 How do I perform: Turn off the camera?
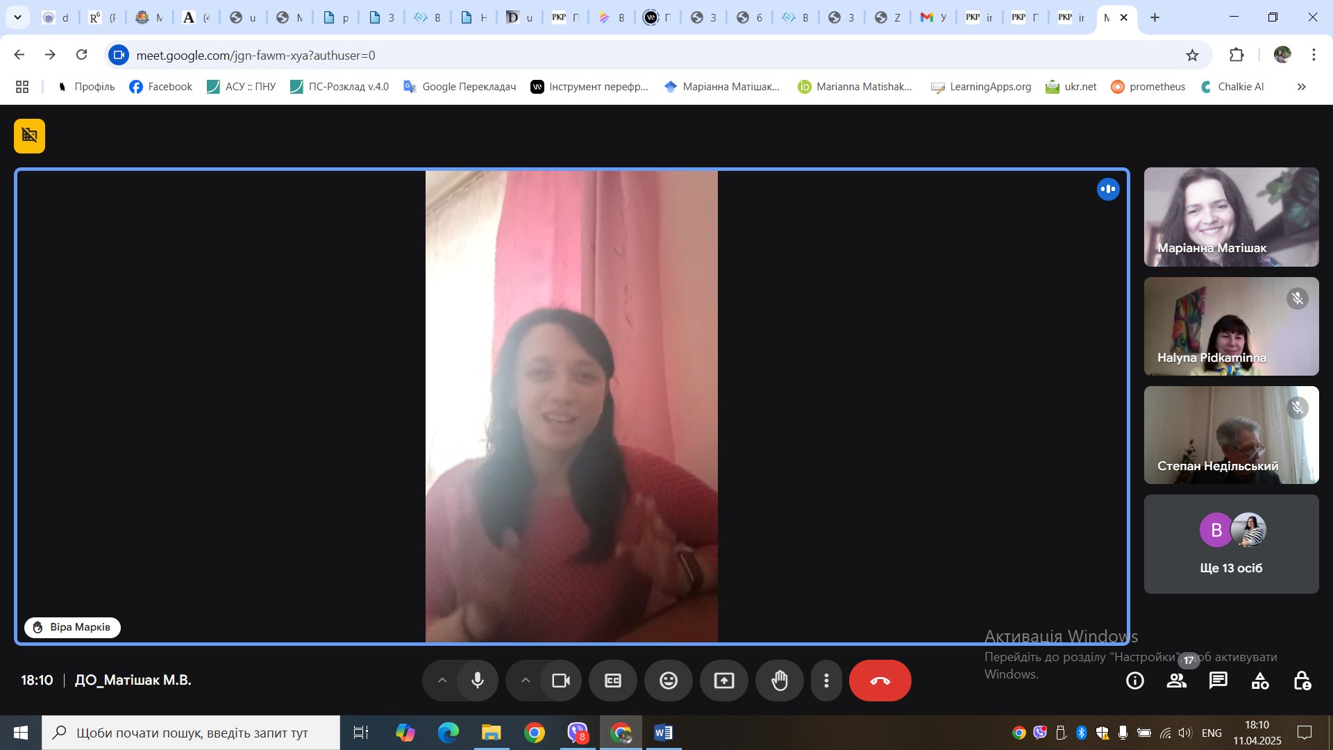tap(560, 681)
